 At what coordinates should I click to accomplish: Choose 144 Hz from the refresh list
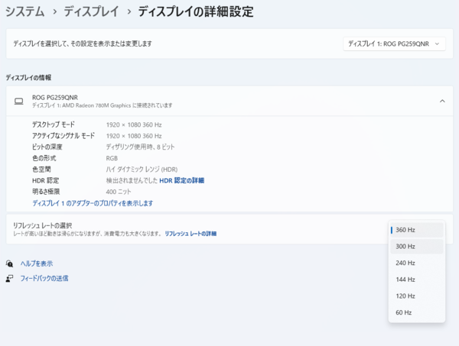pos(417,280)
